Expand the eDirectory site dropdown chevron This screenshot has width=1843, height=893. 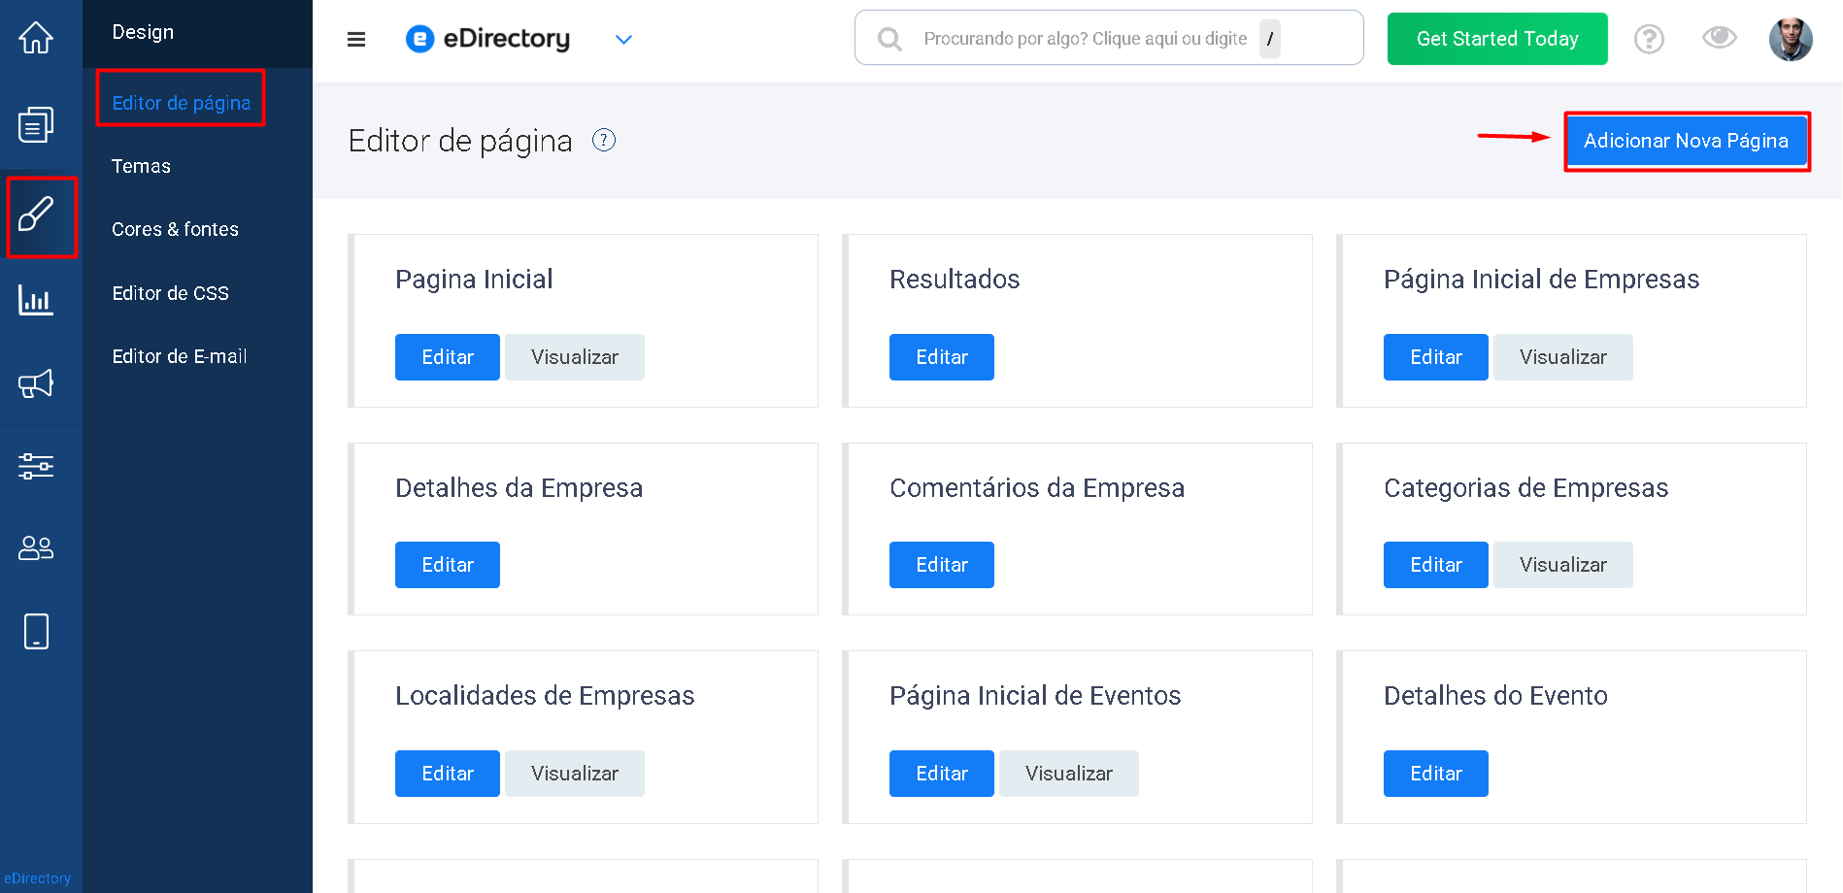(624, 40)
